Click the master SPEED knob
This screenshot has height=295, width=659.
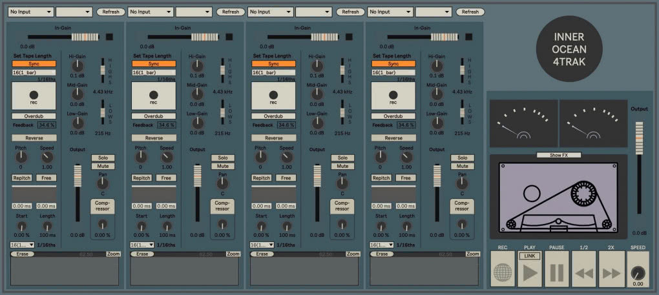(638, 273)
